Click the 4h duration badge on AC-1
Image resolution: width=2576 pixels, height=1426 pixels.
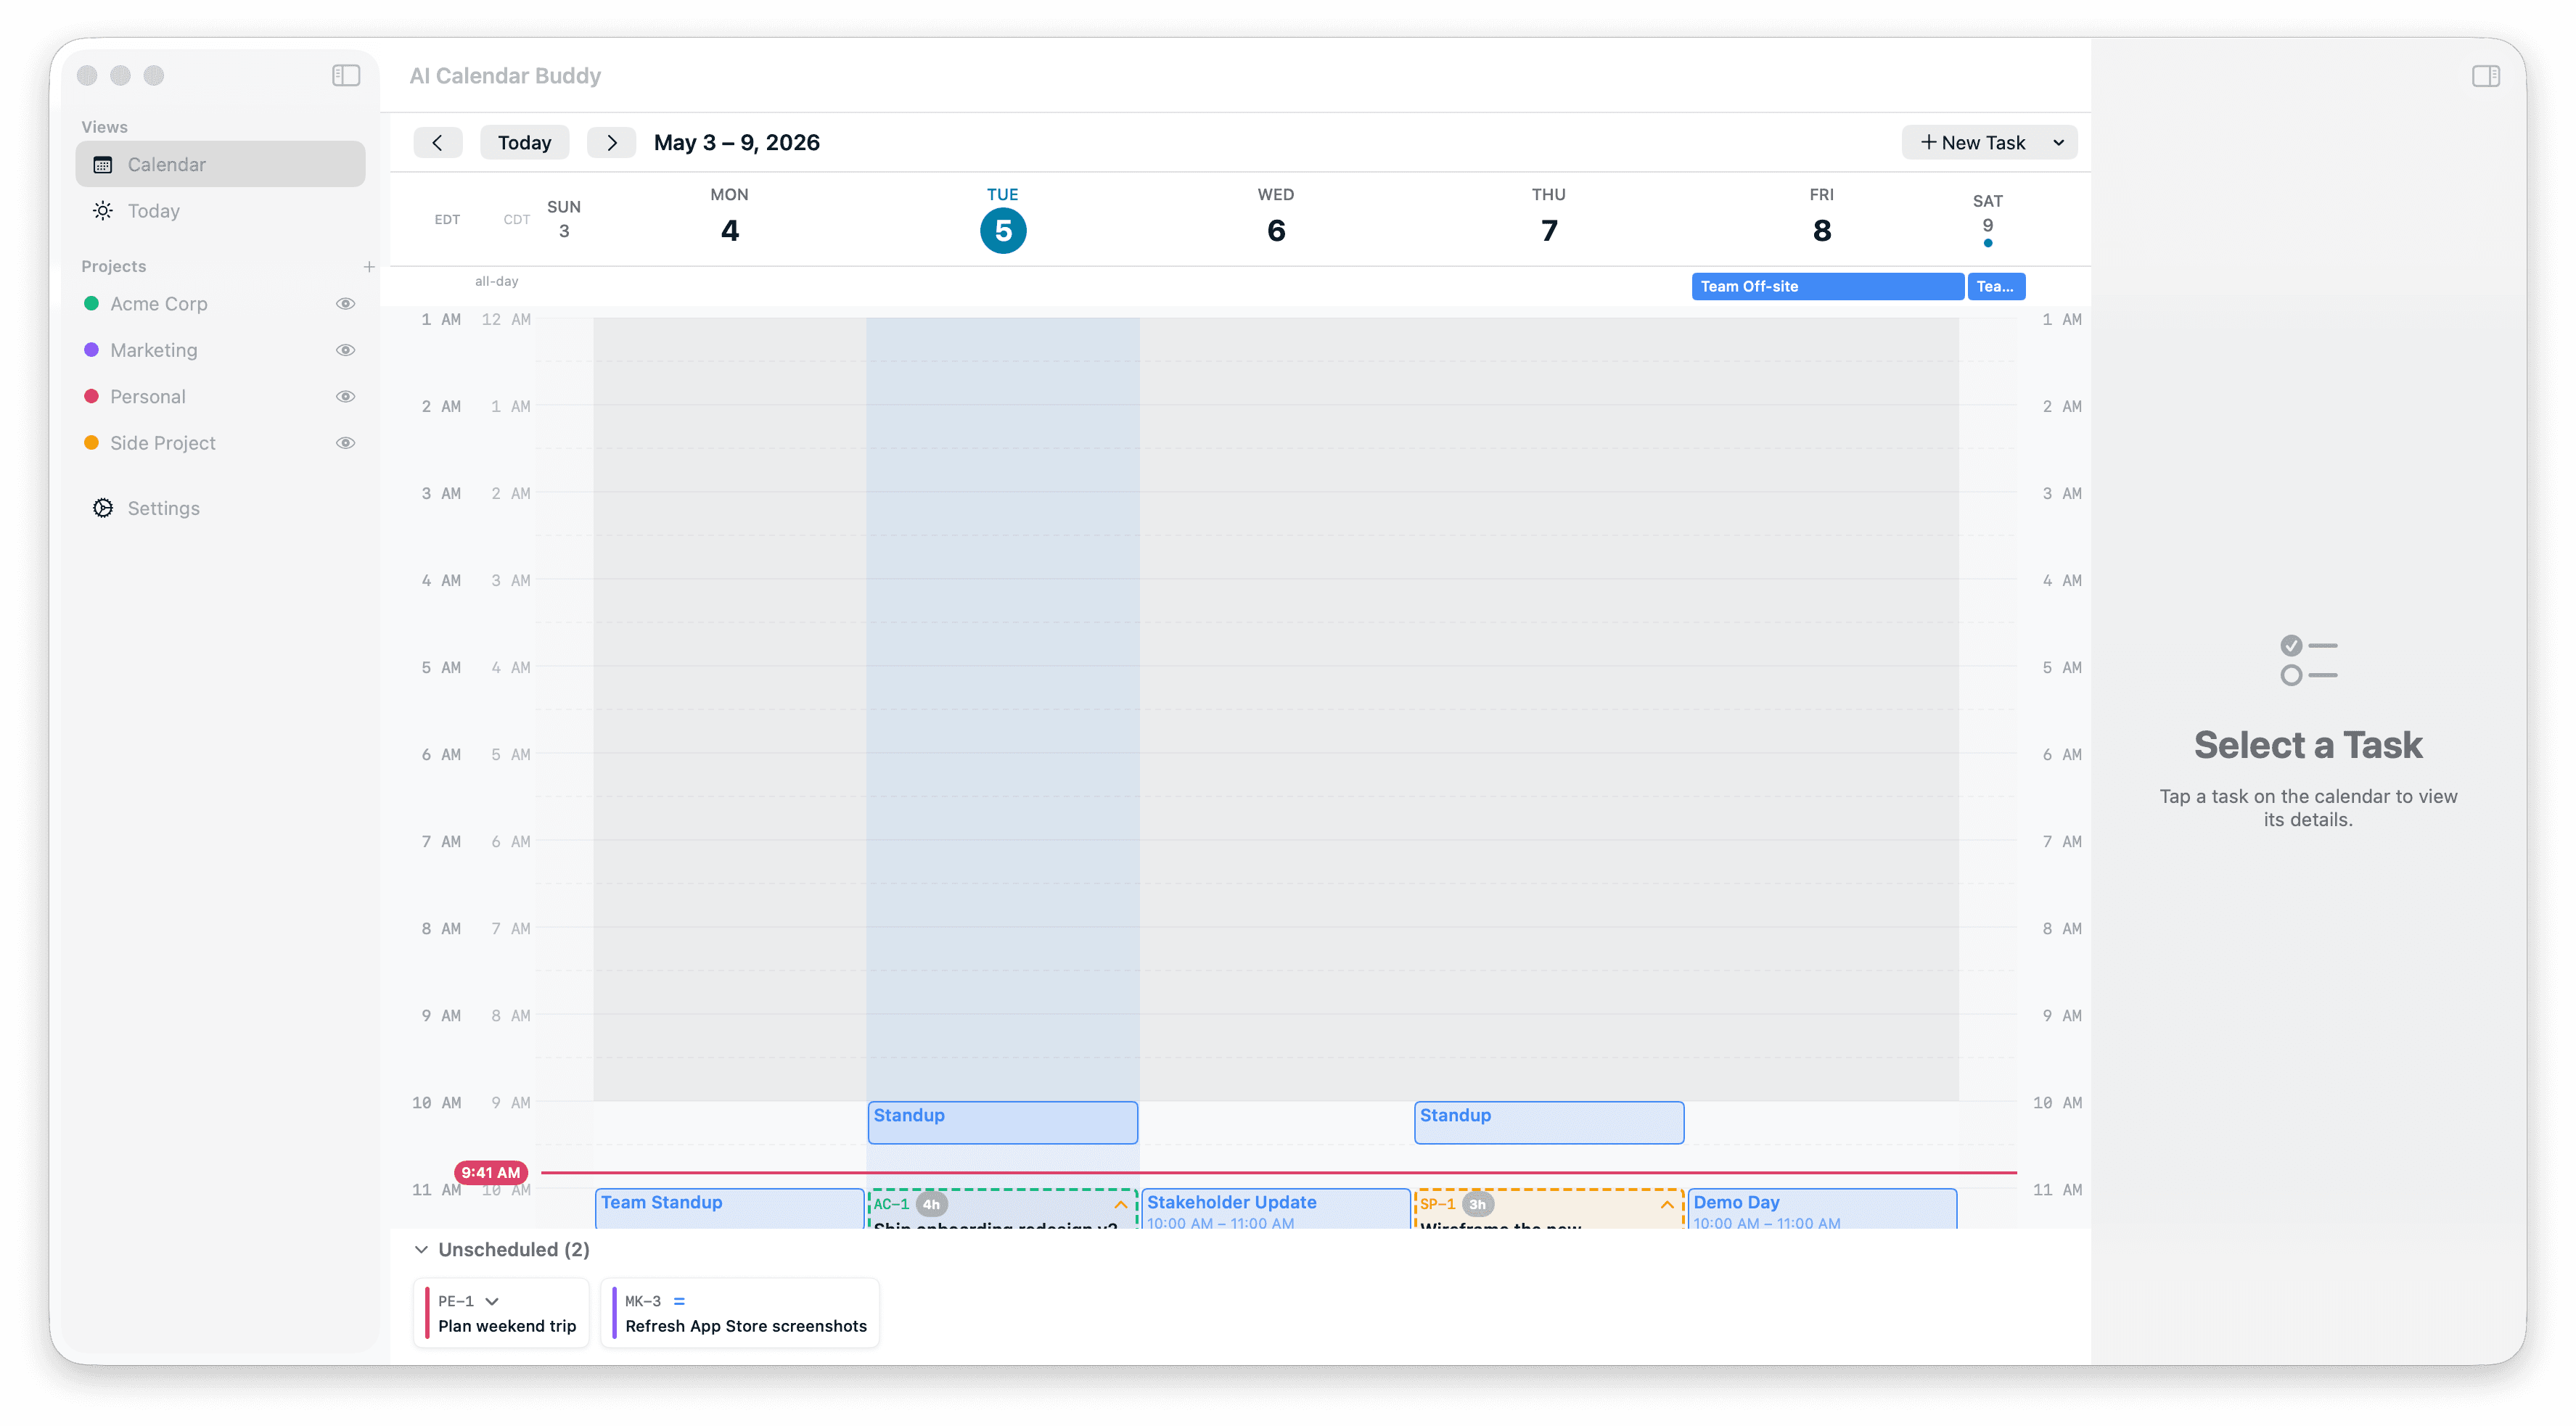tap(931, 1204)
